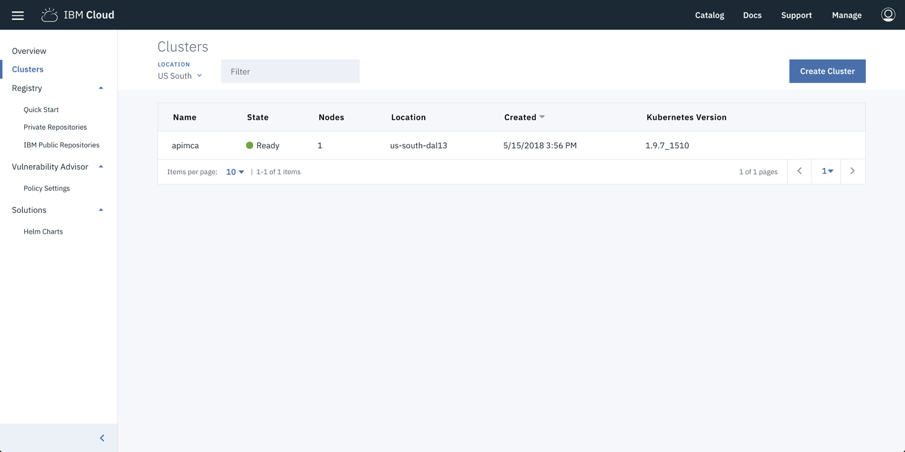This screenshot has height=452, width=905.
Task: Click the 5/15/2018 3:56 PM date cell
Action: 540,145
